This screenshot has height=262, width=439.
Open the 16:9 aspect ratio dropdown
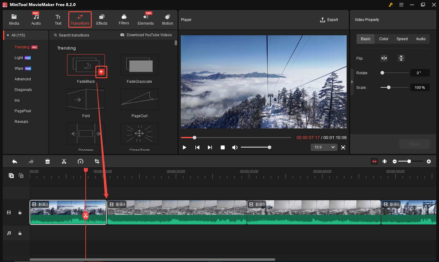(x=324, y=147)
